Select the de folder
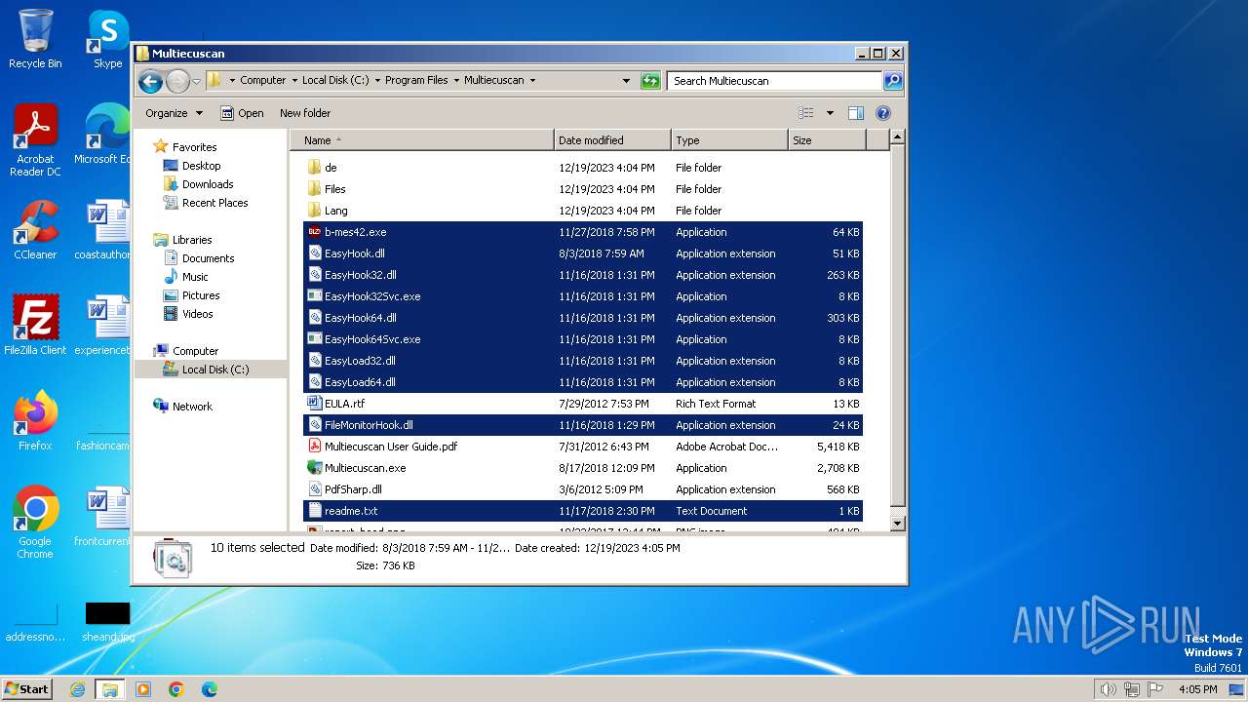This screenshot has width=1248, height=702. pyautogui.click(x=583, y=168)
